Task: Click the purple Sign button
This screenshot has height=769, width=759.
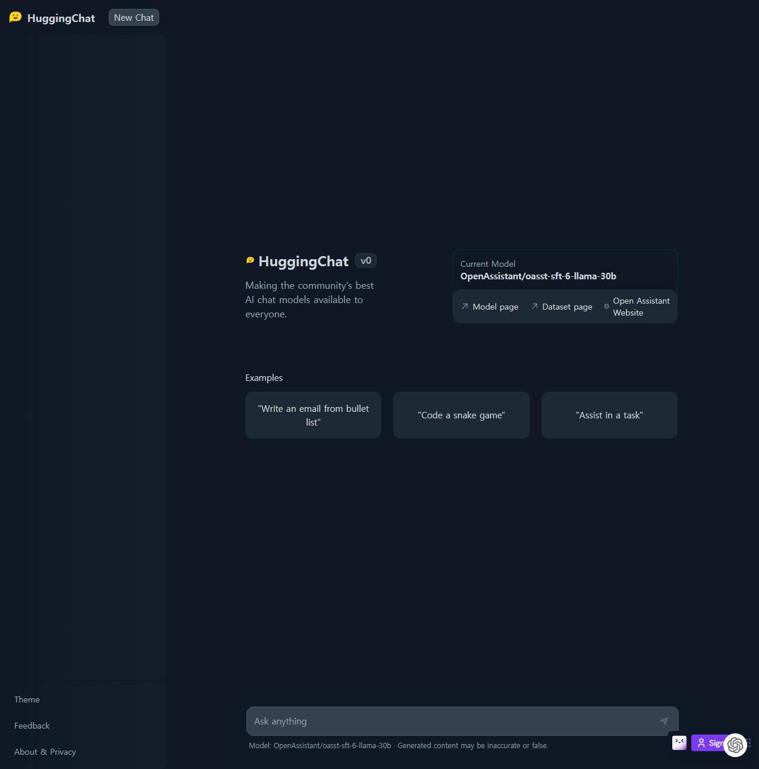Action: [x=709, y=743]
